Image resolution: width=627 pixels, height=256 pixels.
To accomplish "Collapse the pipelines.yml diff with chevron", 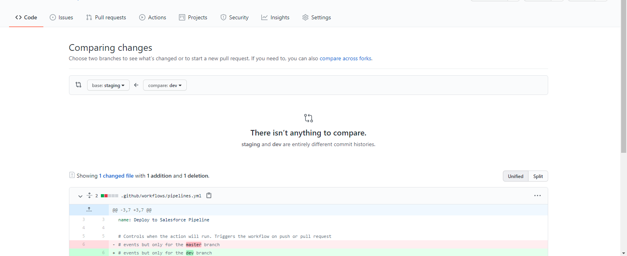I will (80, 196).
